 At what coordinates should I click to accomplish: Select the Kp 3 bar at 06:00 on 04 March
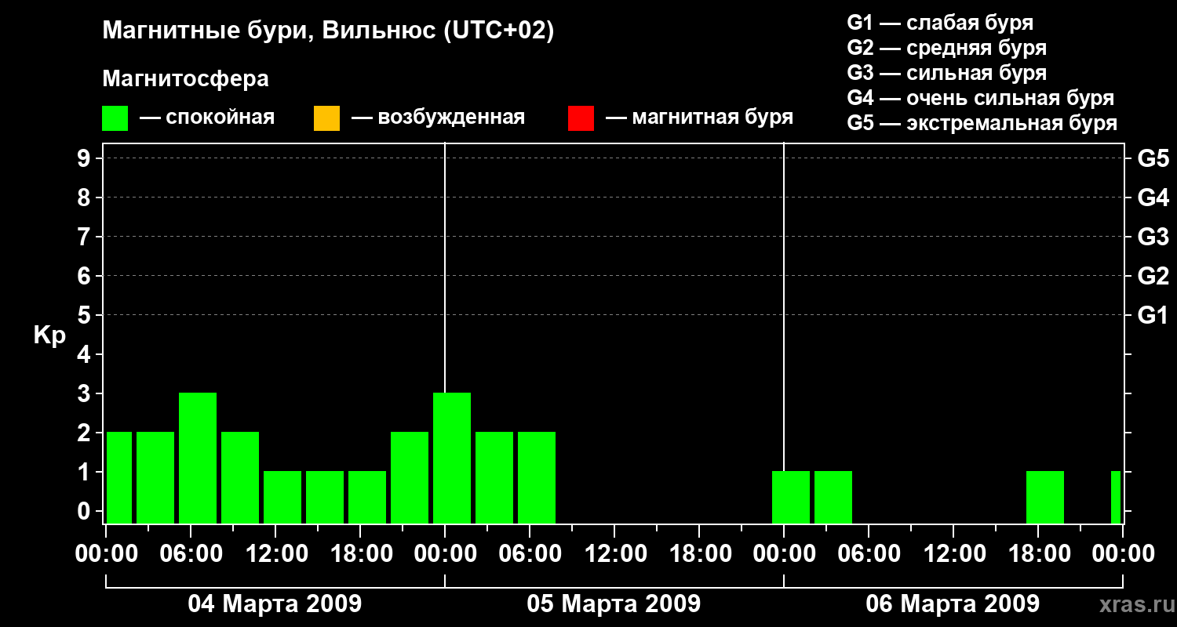point(198,458)
